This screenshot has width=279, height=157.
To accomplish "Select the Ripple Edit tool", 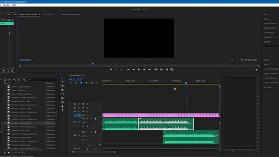I will 62,86.
